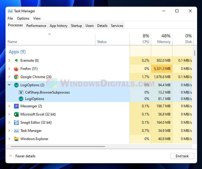Switch to the Startup tab

click(76, 26)
